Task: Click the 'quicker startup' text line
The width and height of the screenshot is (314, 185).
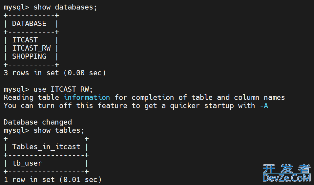Action: [x=136, y=106]
